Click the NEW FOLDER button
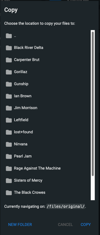 pos(20,225)
